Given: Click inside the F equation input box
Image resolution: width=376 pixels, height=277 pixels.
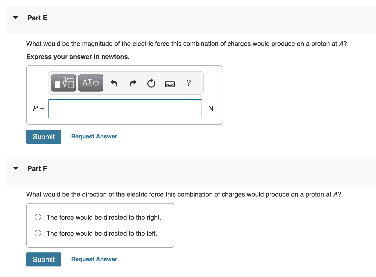Looking at the screenshot, I should click(x=125, y=109).
